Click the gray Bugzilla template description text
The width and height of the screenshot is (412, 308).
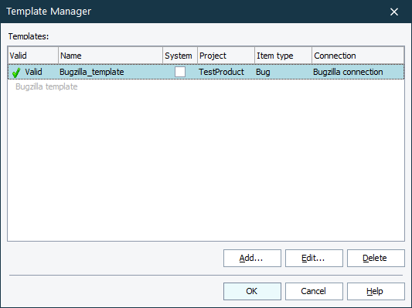tap(46, 86)
